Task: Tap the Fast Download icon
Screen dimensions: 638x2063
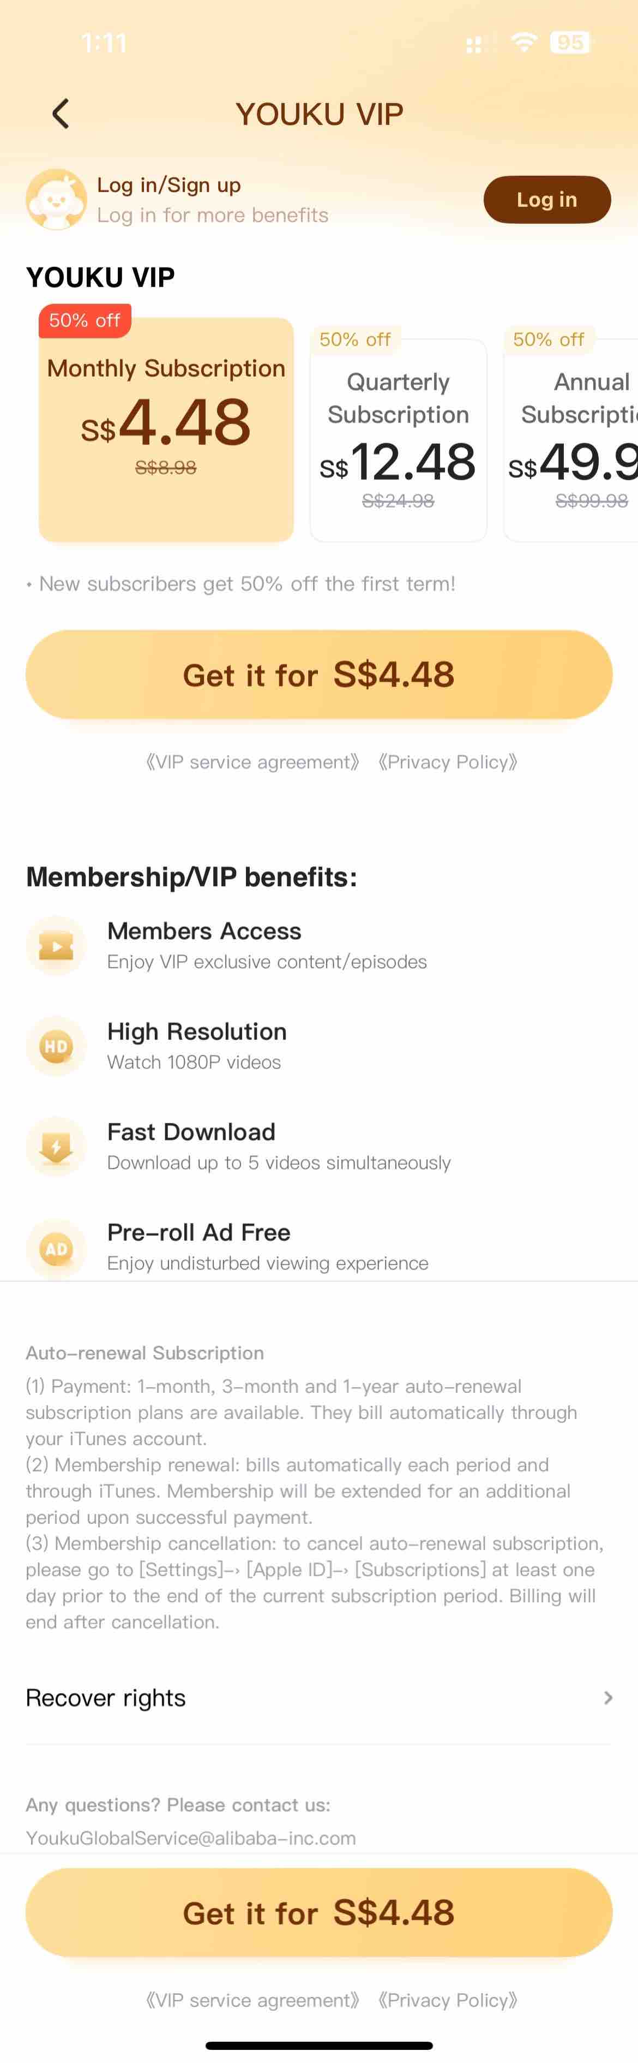Action: click(x=56, y=1147)
